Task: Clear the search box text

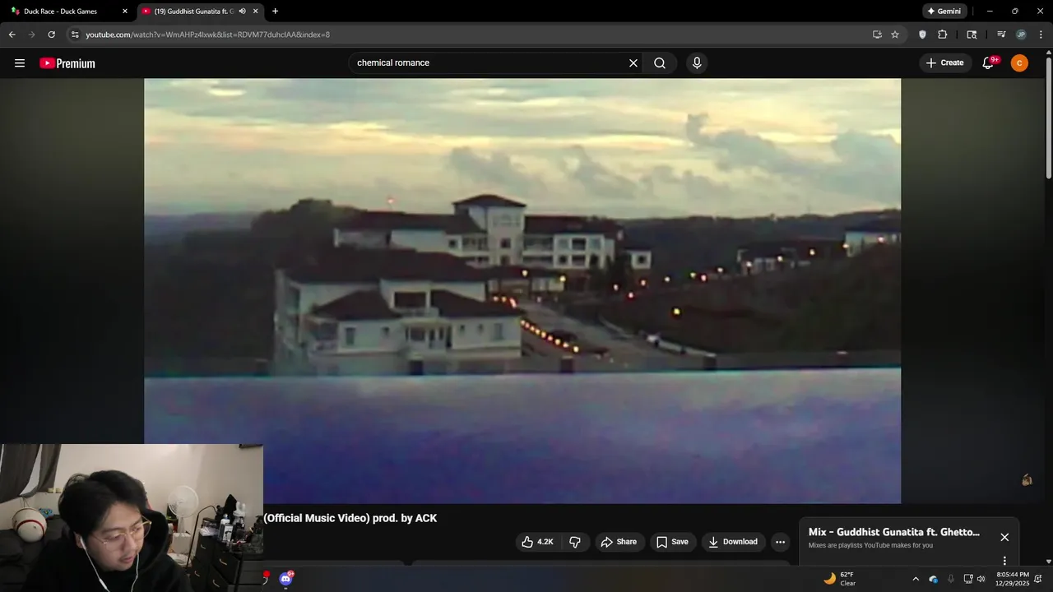Action: (x=633, y=63)
